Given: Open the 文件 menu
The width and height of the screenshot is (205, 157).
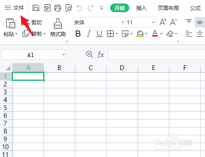Looking at the screenshot, I should 19,8.
